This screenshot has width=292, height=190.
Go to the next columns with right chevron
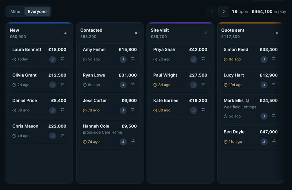coord(223,12)
